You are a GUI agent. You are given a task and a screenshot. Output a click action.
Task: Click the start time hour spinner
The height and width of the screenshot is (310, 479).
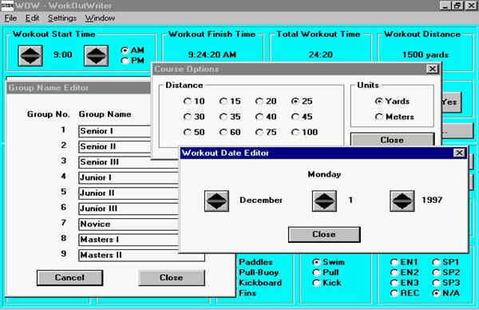[30, 56]
